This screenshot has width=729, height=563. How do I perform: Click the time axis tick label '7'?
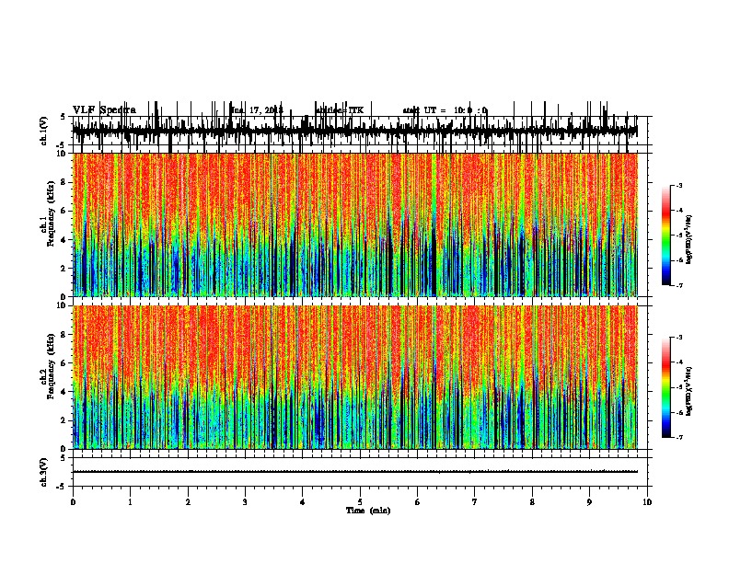[475, 502]
